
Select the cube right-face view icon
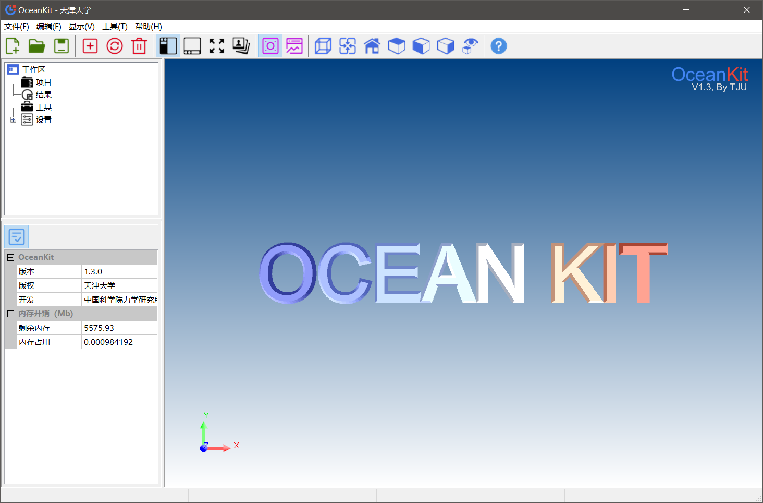(x=446, y=46)
